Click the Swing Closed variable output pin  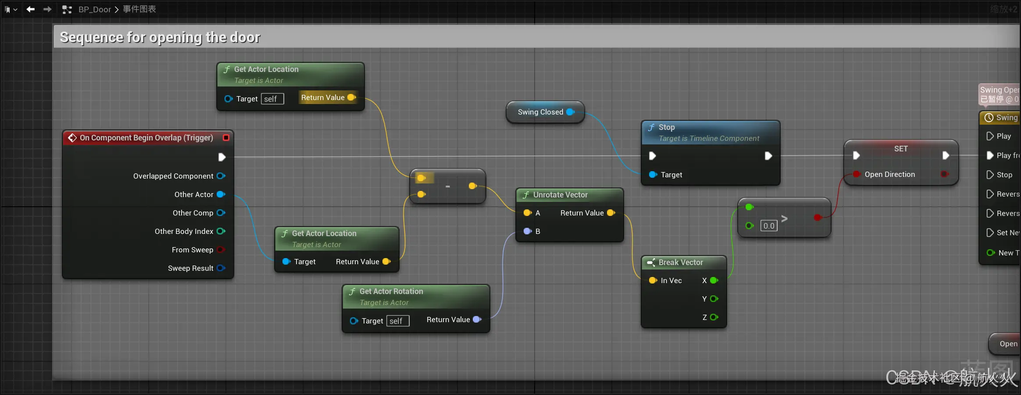click(570, 112)
